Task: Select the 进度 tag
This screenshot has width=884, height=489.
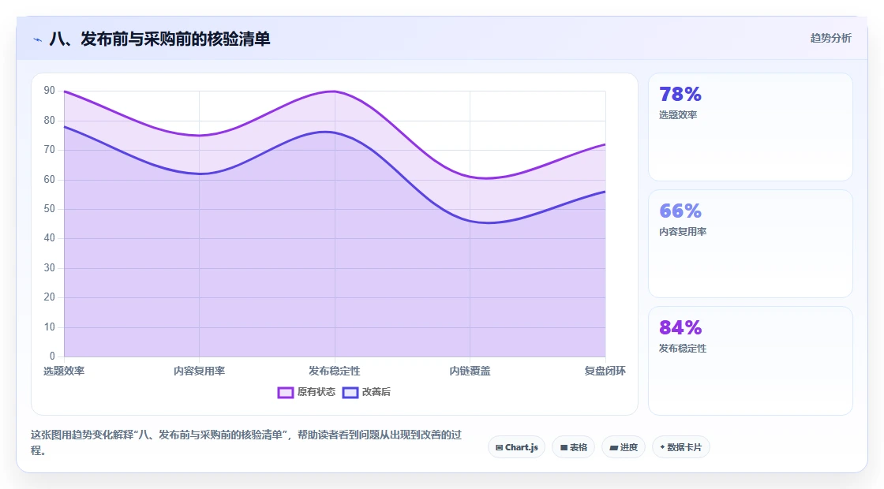Action: click(x=624, y=447)
